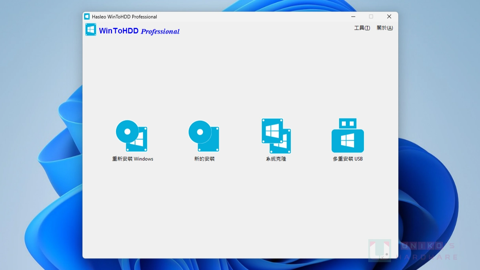Click the small app icon in title bar

(87, 17)
